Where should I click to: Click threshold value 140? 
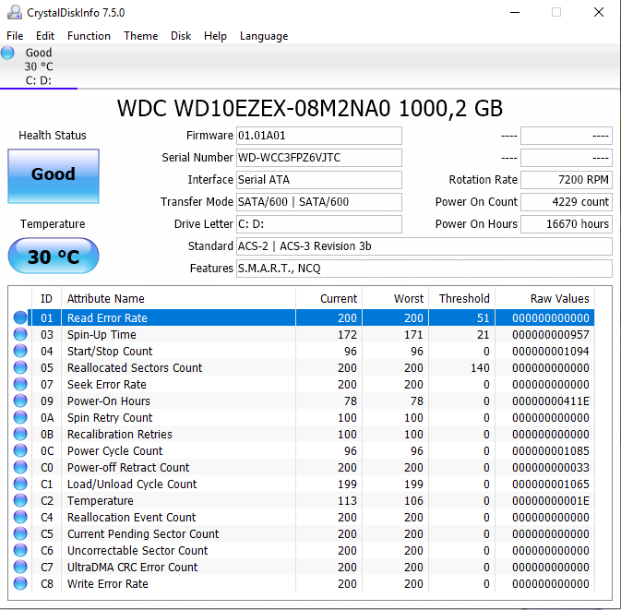(480, 368)
